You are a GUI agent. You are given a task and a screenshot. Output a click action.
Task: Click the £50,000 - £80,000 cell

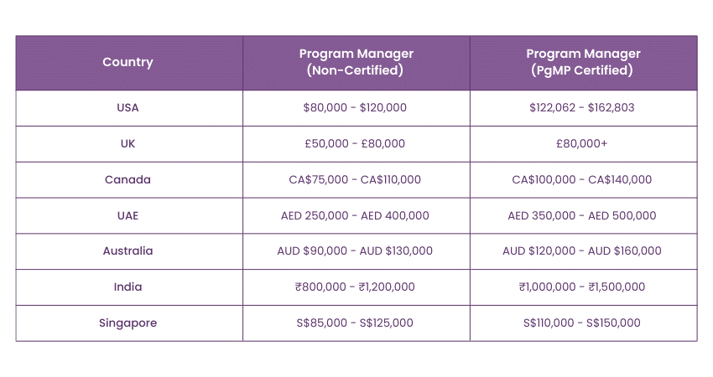coord(355,143)
